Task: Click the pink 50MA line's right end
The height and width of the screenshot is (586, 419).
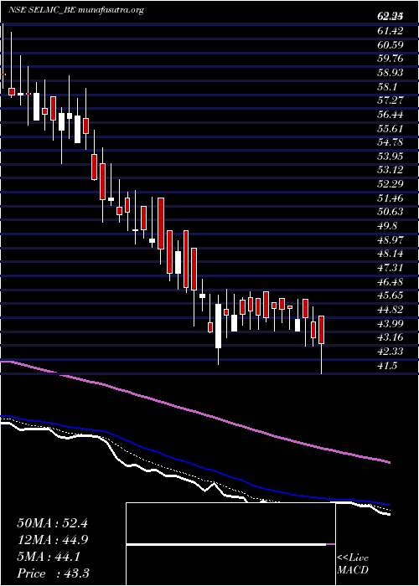Action: [389, 462]
